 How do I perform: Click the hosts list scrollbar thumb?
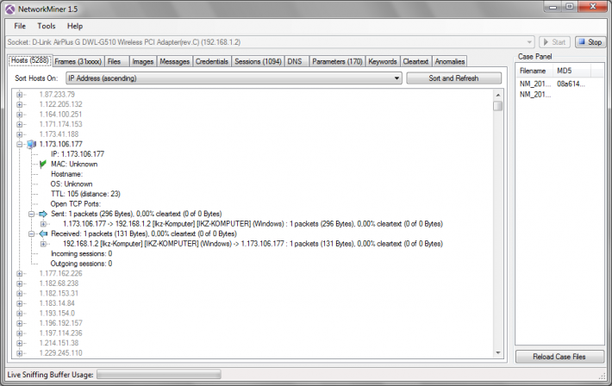pyautogui.click(x=497, y=106)
